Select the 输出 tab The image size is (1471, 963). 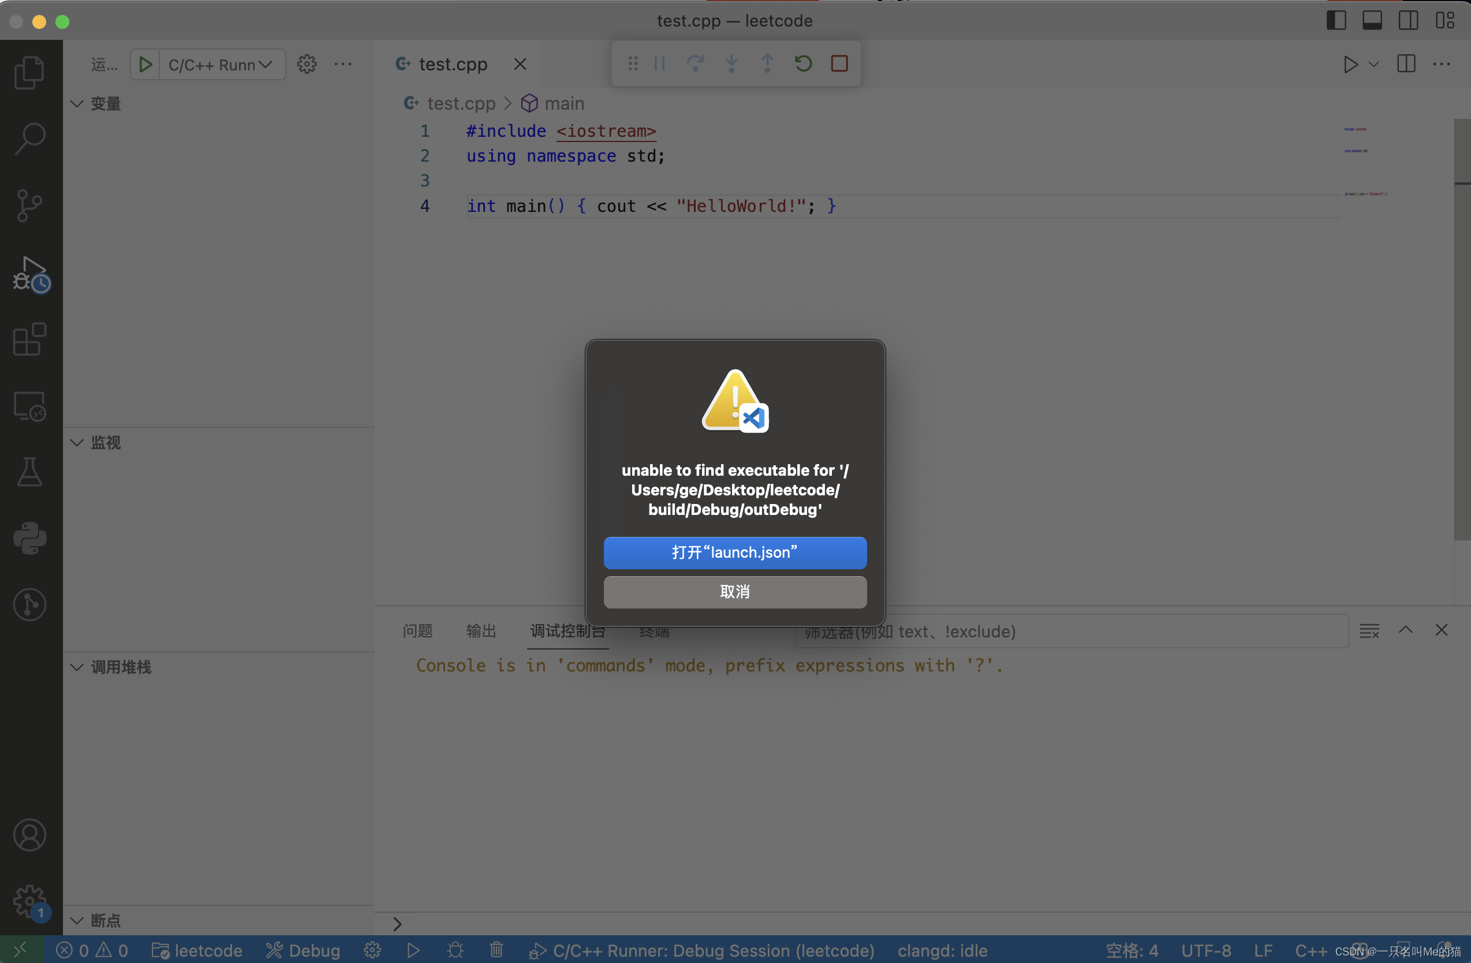click(x=481, y=631)
